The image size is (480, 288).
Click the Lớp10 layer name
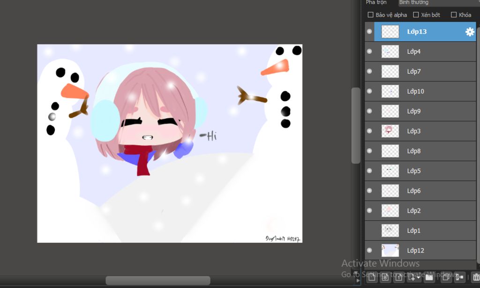[415, 91]
